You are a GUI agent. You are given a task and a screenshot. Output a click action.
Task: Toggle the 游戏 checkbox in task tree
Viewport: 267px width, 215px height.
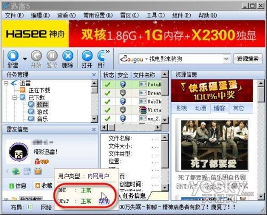tap(31, 112)
